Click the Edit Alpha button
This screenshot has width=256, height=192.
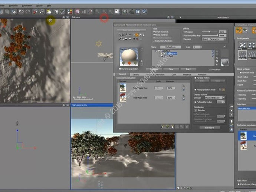pyautogui.click(x=210, y=128)
